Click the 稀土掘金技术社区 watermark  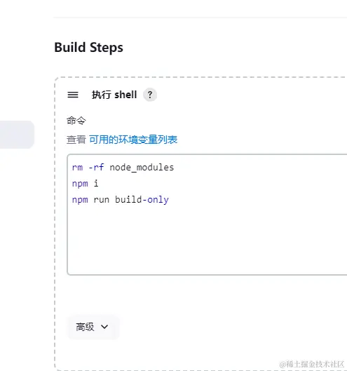point(311,364)
